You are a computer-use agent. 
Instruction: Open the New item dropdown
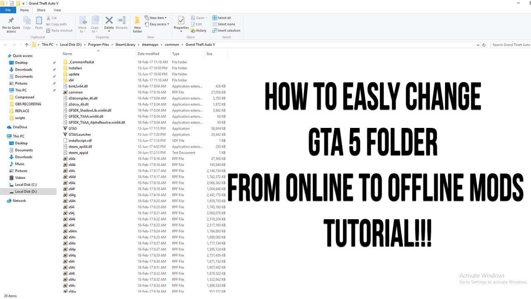156,18
